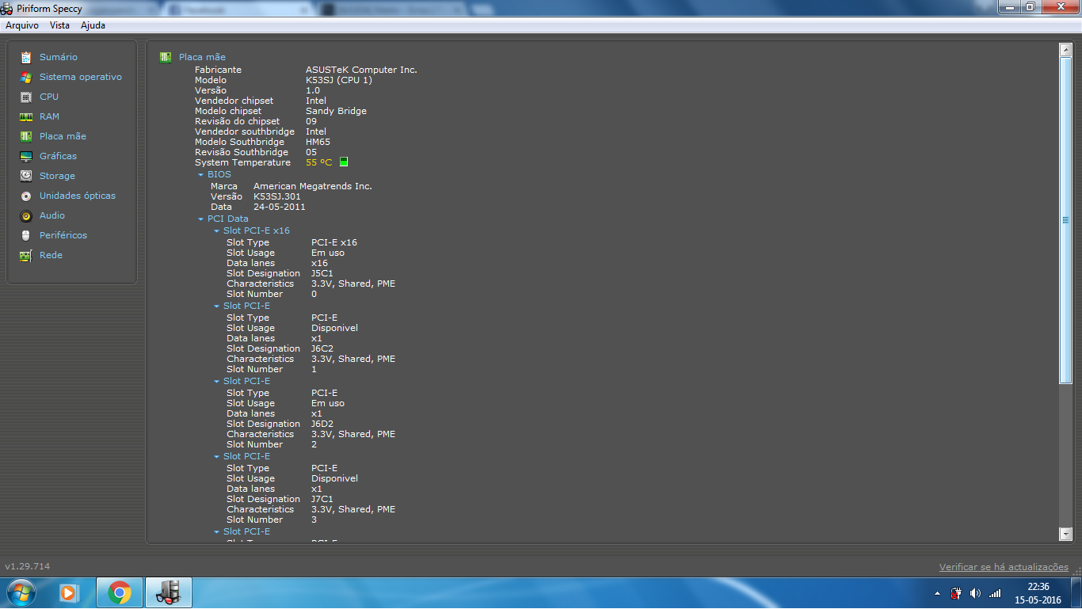Open the Vista menu
The height and width of the screenshot is (609, 1082).
click(59, 25)
